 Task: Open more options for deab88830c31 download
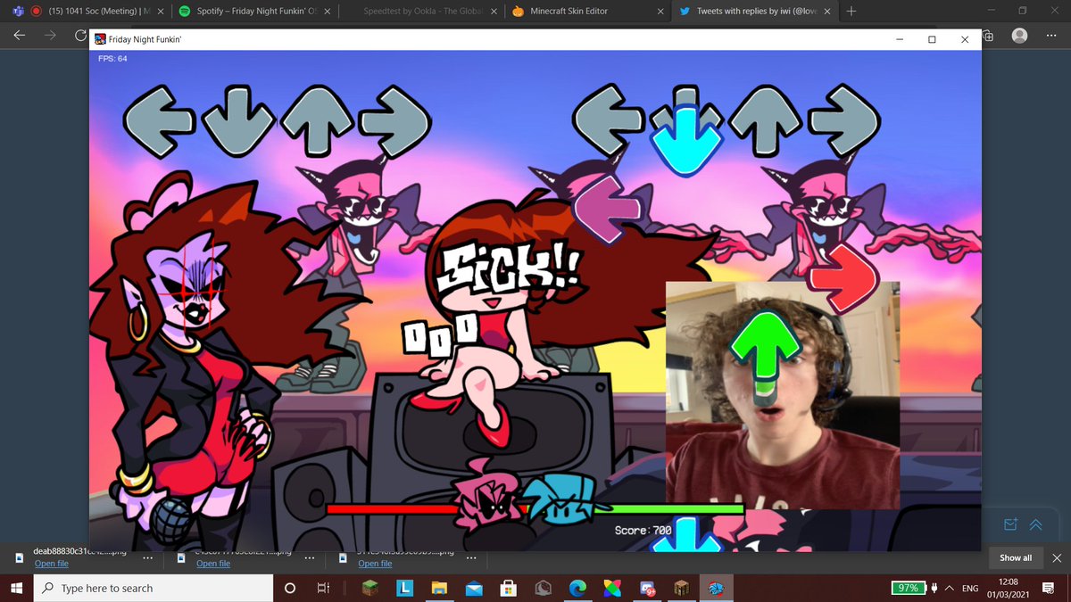148,558
